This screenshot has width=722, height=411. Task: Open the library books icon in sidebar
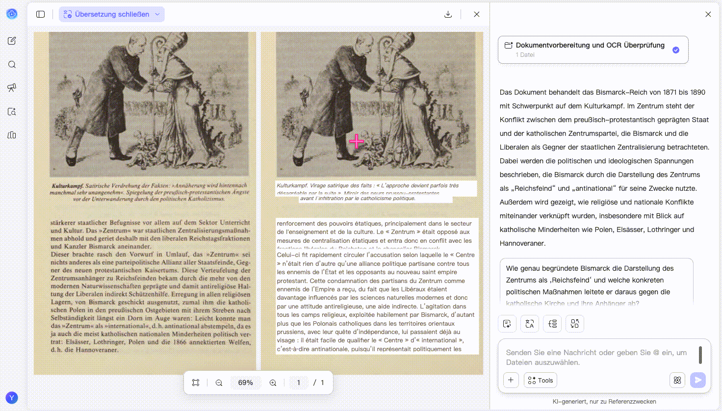(12, 135)
